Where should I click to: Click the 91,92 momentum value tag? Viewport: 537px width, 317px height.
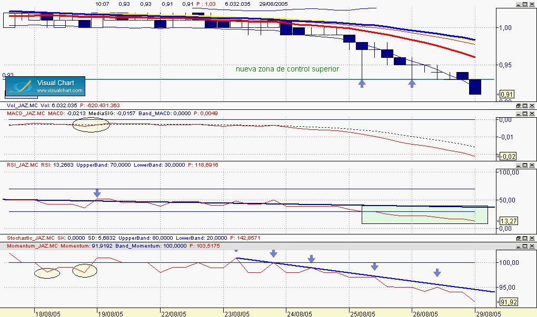pos(508,302)
